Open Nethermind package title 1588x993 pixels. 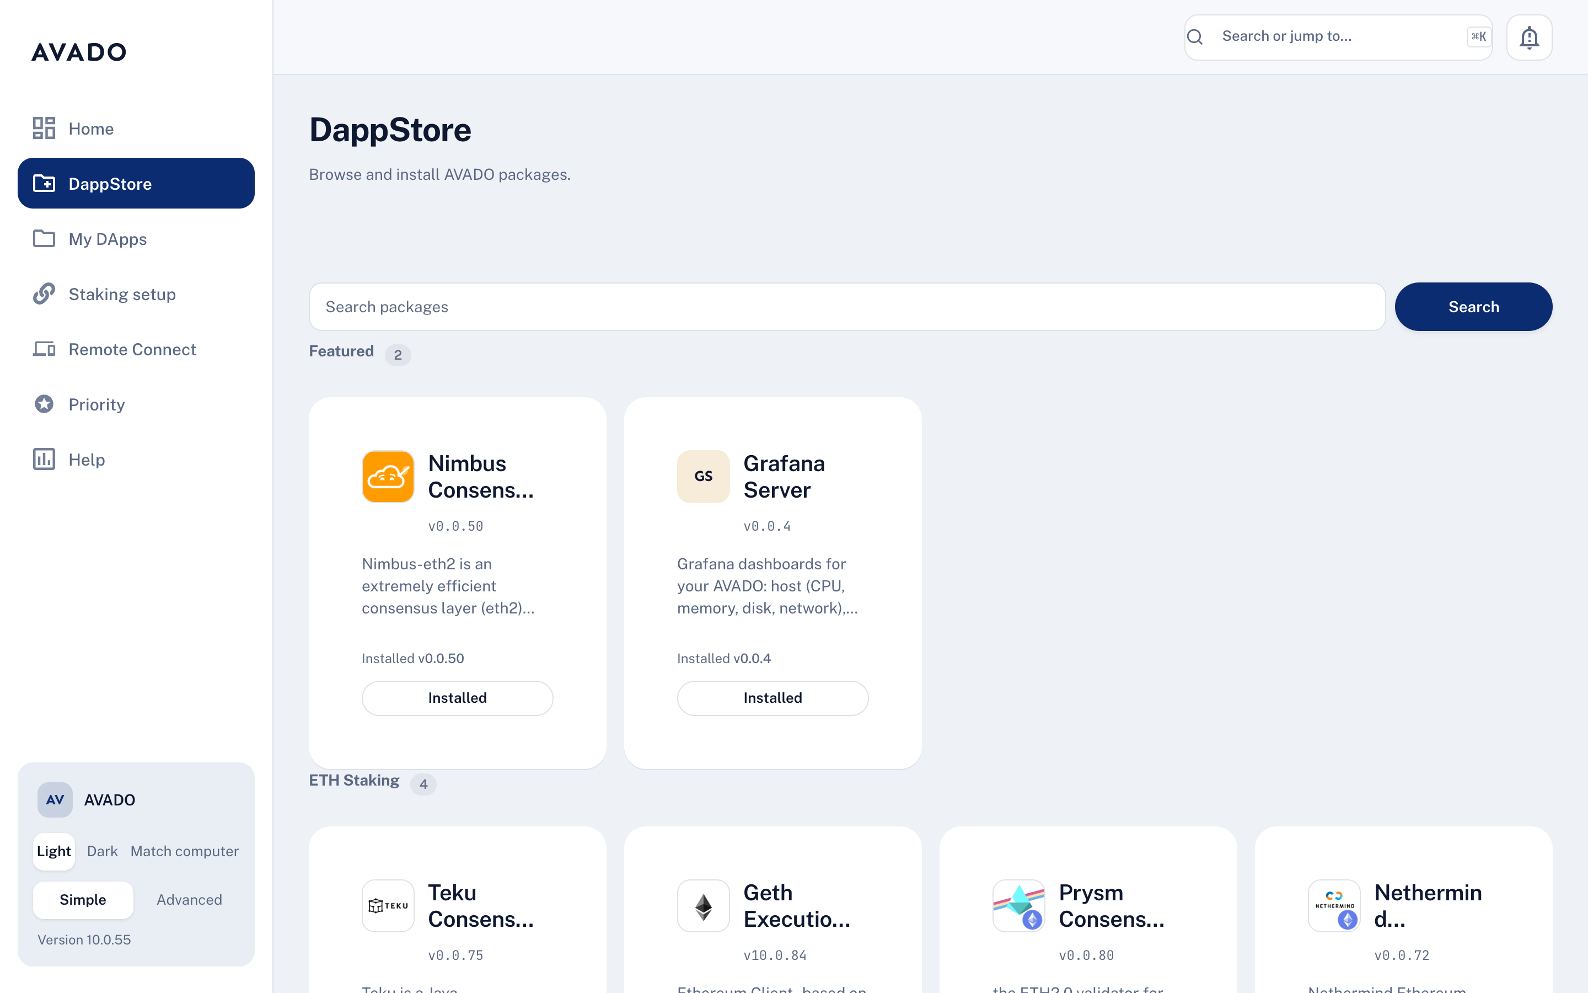[x=1428, y=906]
